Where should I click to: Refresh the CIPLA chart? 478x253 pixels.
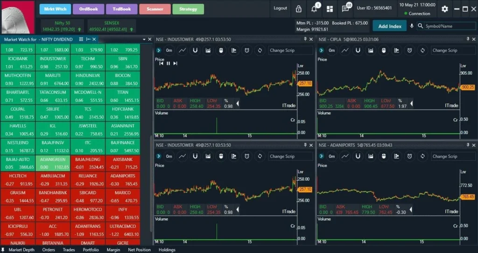pos(422,50)
